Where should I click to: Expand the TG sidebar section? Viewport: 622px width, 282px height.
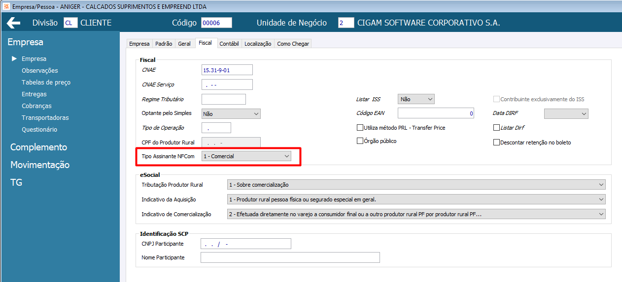point(16,182)
